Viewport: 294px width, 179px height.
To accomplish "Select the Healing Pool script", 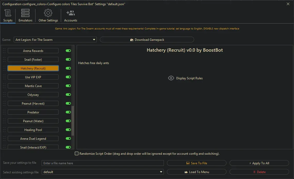I will pos(33,130).
